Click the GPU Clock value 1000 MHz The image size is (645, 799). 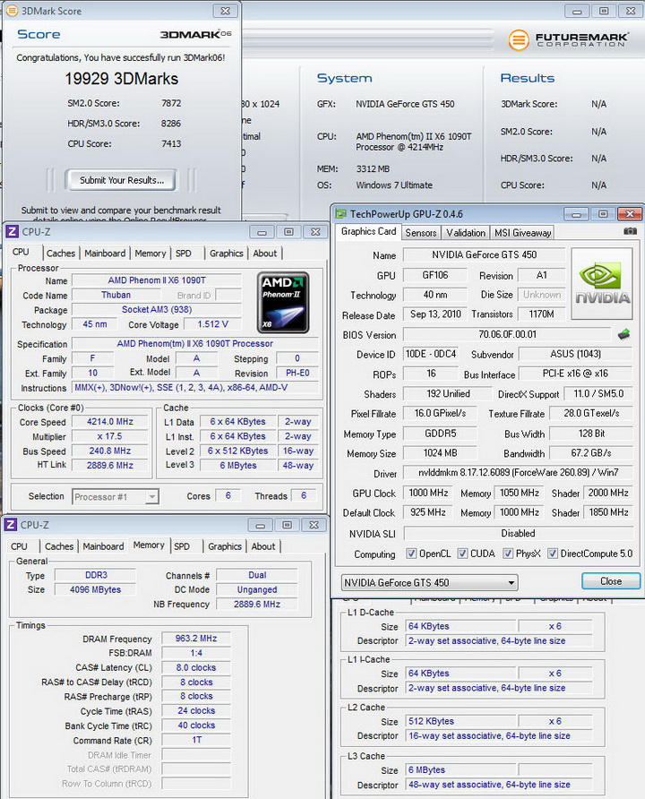(x=428, y=493)
